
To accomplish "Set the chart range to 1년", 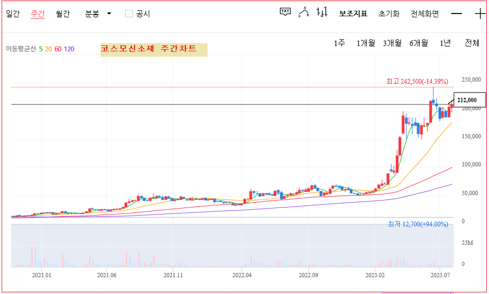I will [445, 43].
